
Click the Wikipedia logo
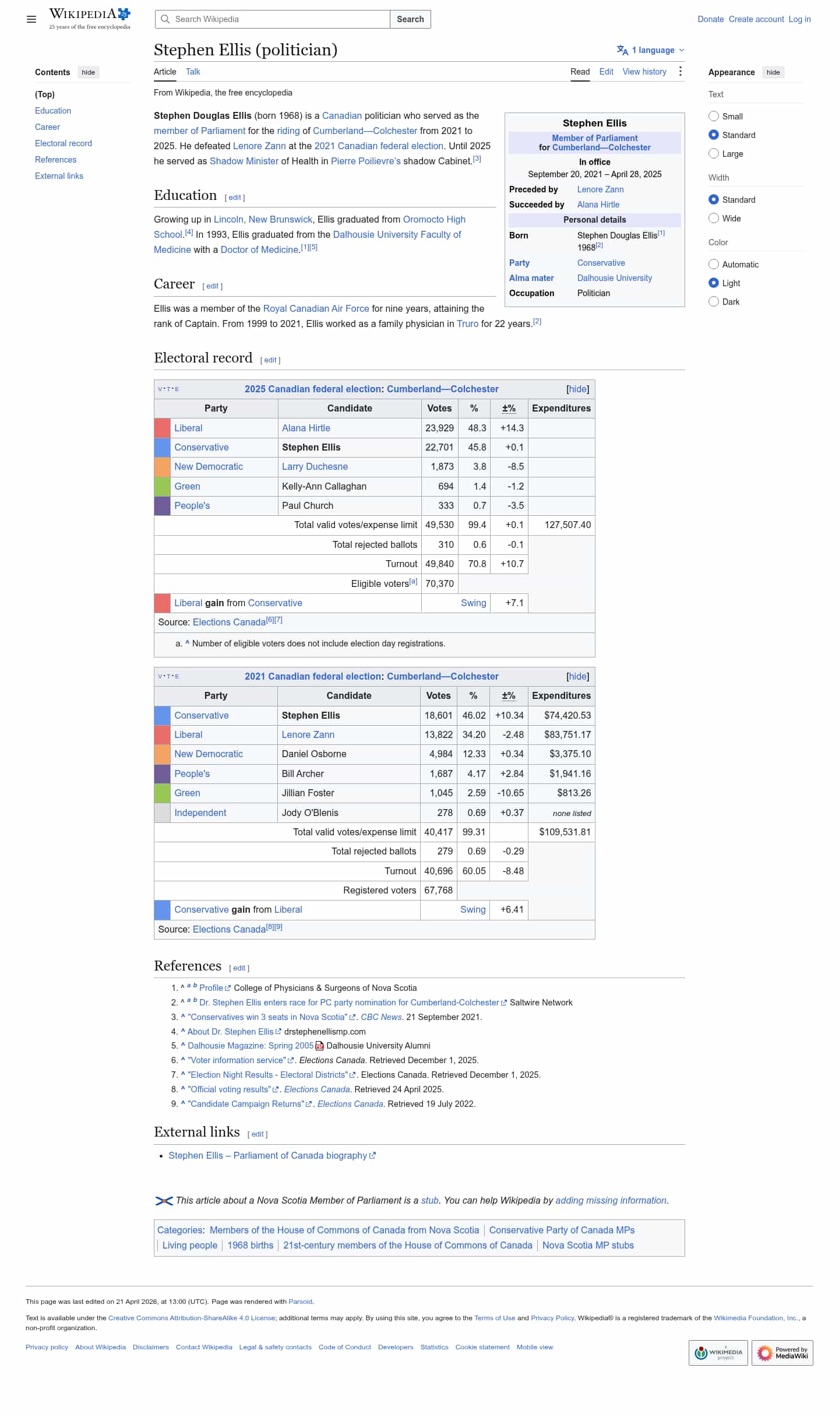tap(90, 19)
